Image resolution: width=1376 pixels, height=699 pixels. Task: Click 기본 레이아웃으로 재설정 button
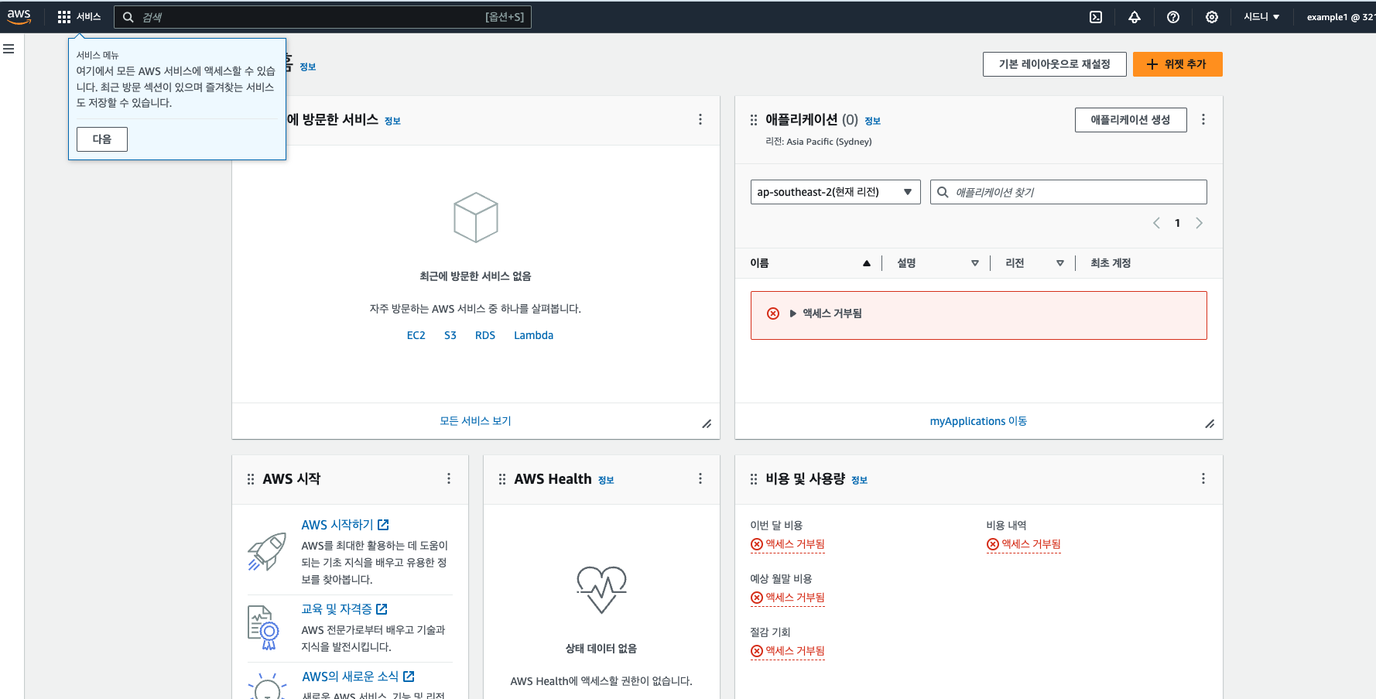click(x=1054, y=64)
